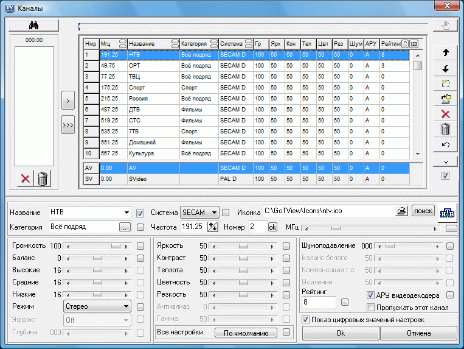This screenshot has width=464, height=349.
Task: Select the Культура channel row
Action: tap(246, 153)
